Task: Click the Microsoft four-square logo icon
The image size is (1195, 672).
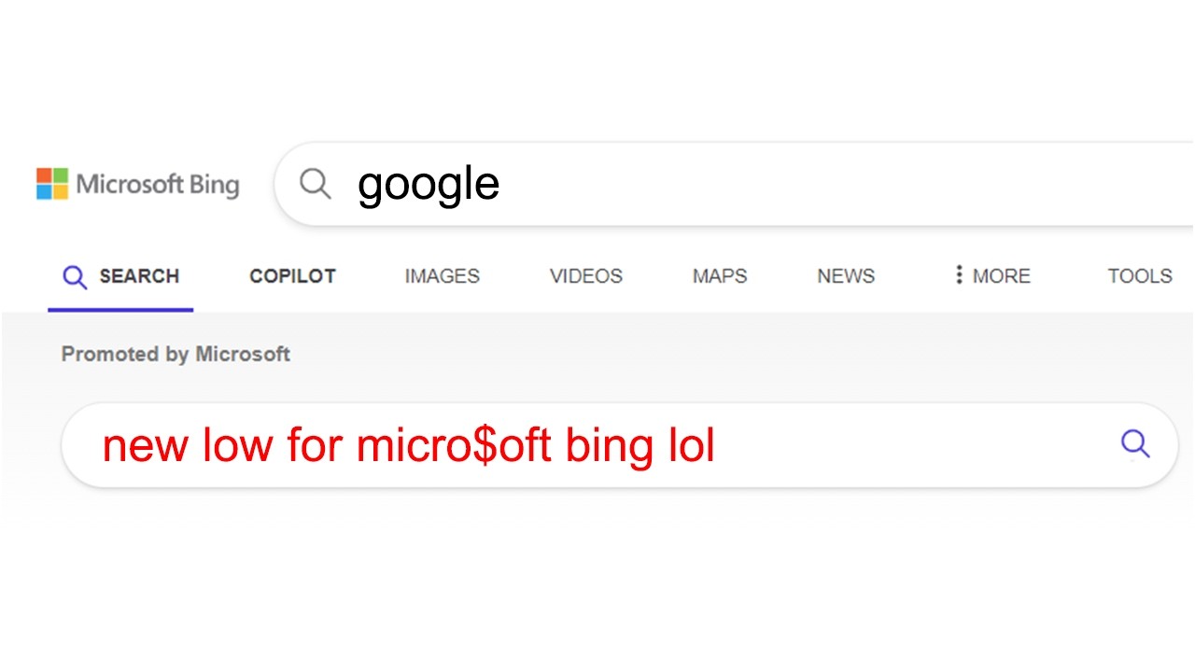Action: click(x=52, y=184)
